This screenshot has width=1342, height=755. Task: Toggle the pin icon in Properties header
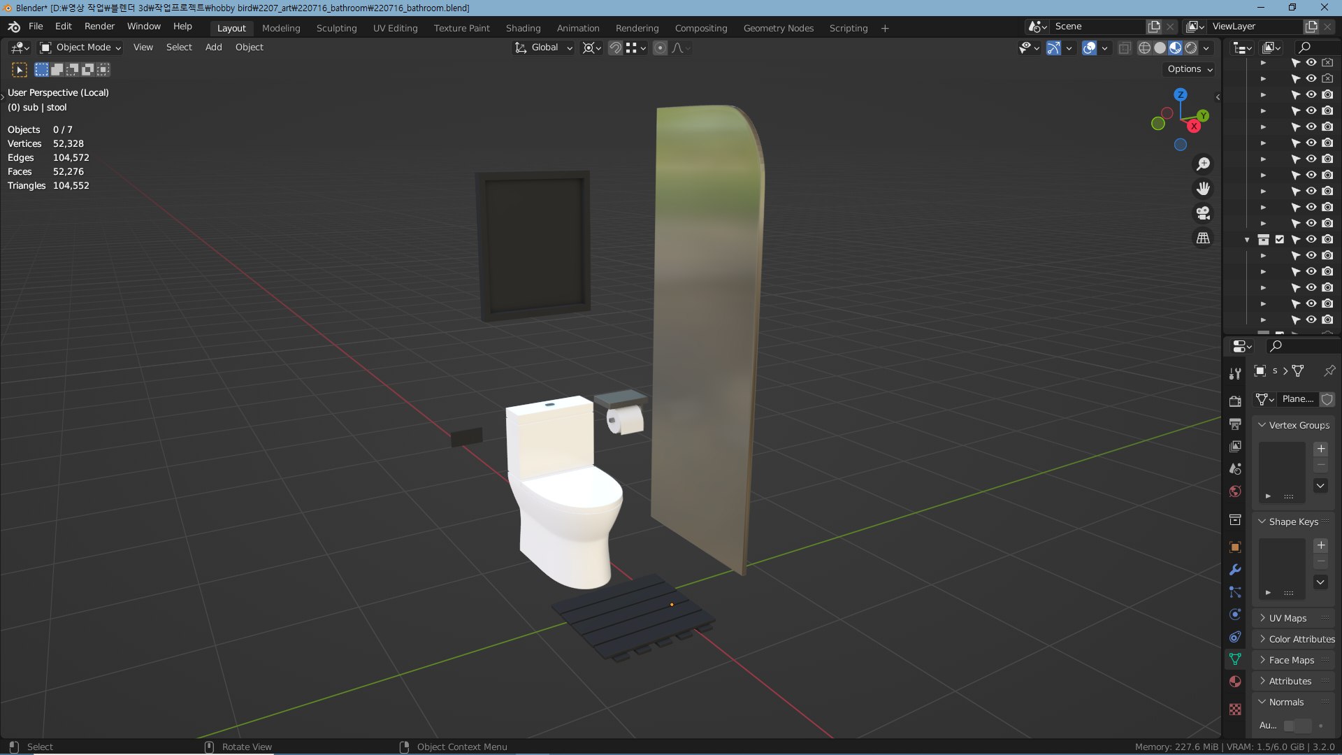click(x=1329, y=371)
